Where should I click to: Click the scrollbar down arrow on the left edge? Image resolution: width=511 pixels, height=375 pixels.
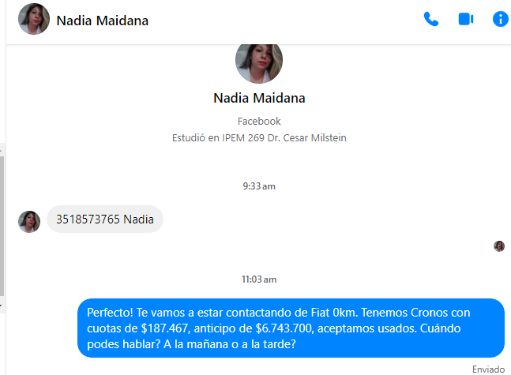pyautogui.click(x=2, y=306)
